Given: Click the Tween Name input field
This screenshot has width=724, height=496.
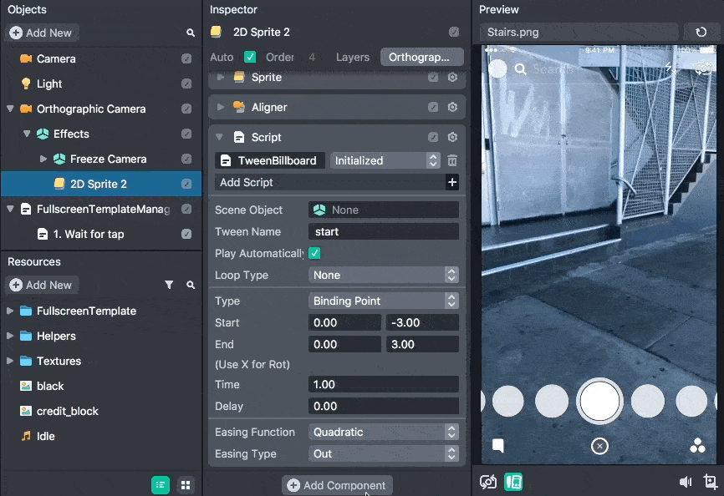Looking at the screenshot, I should click(383, 231).
